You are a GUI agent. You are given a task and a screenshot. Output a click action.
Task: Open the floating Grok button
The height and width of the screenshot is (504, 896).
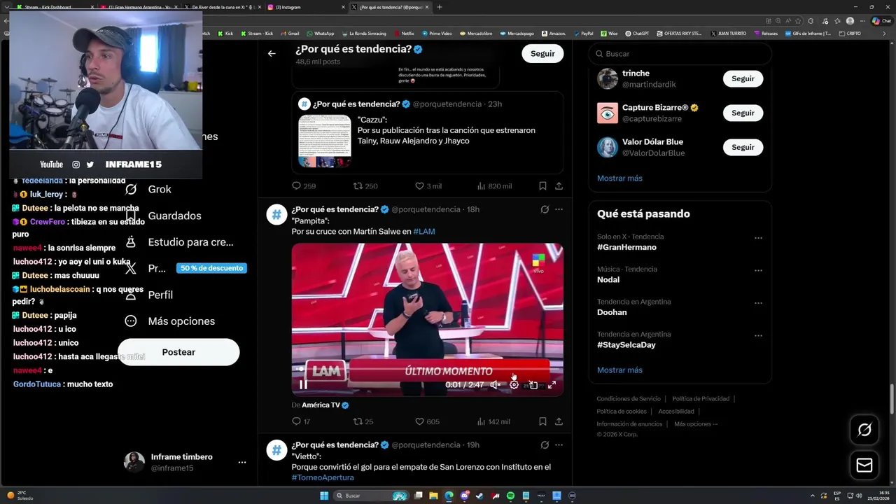(x=864, y=430)
